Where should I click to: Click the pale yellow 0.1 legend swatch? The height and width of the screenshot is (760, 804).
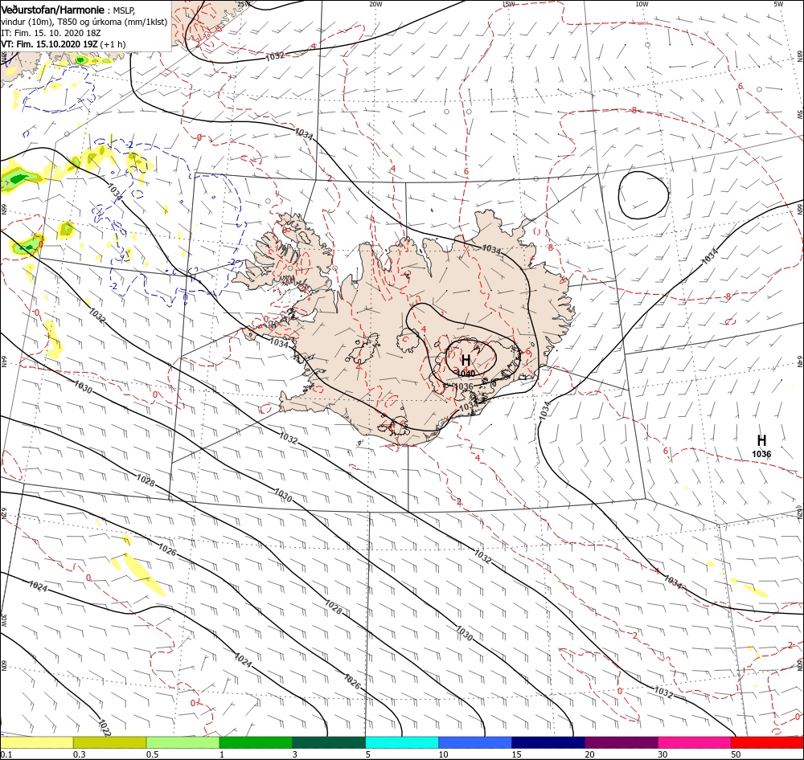tap(37, 742)
